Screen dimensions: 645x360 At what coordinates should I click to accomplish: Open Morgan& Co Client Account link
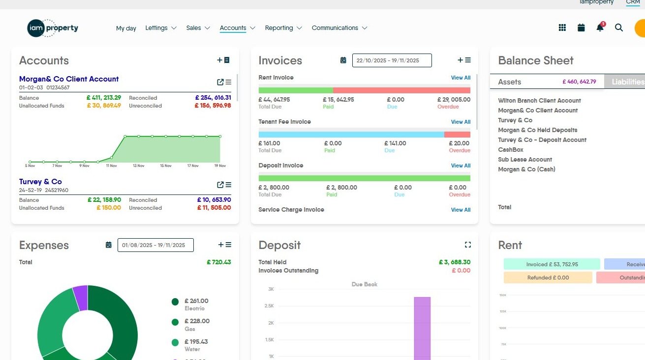tap(69, 79)
